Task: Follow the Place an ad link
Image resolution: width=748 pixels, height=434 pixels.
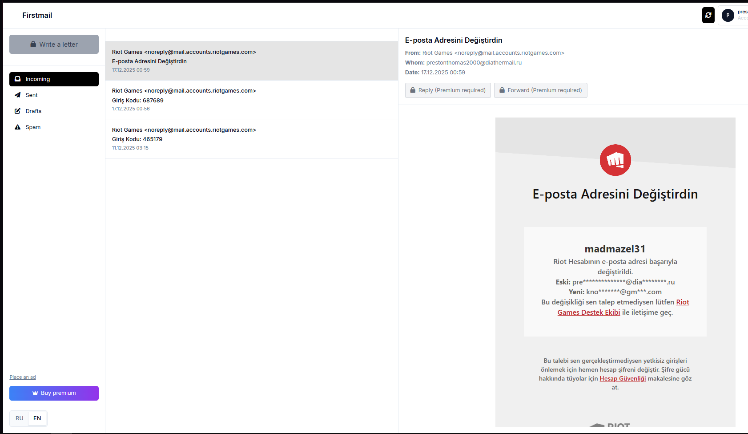Action: click(x=23, y=377)
